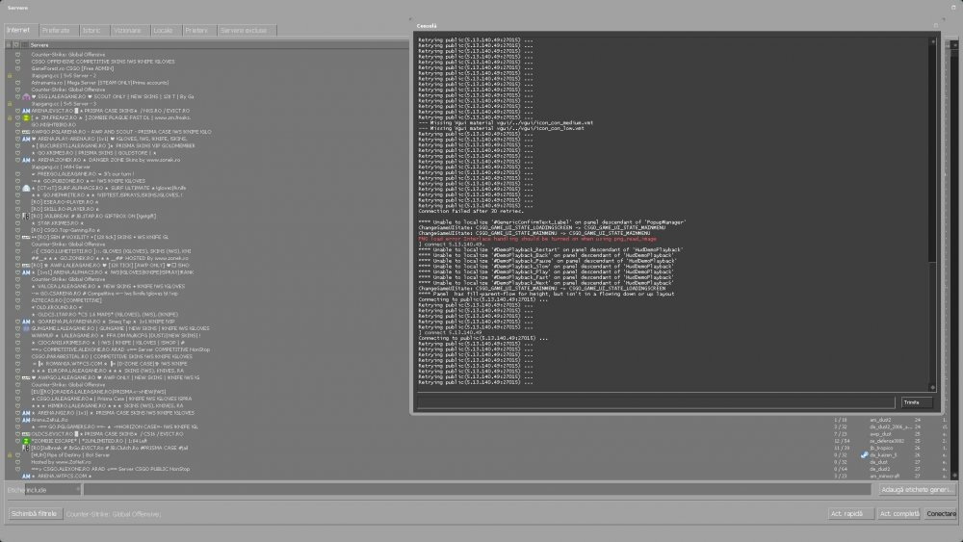Click the shield icon of GO.NIGHTBIRD.RO server
The height and width of the screenshot is (542, 963).
[x=17, y=125]
